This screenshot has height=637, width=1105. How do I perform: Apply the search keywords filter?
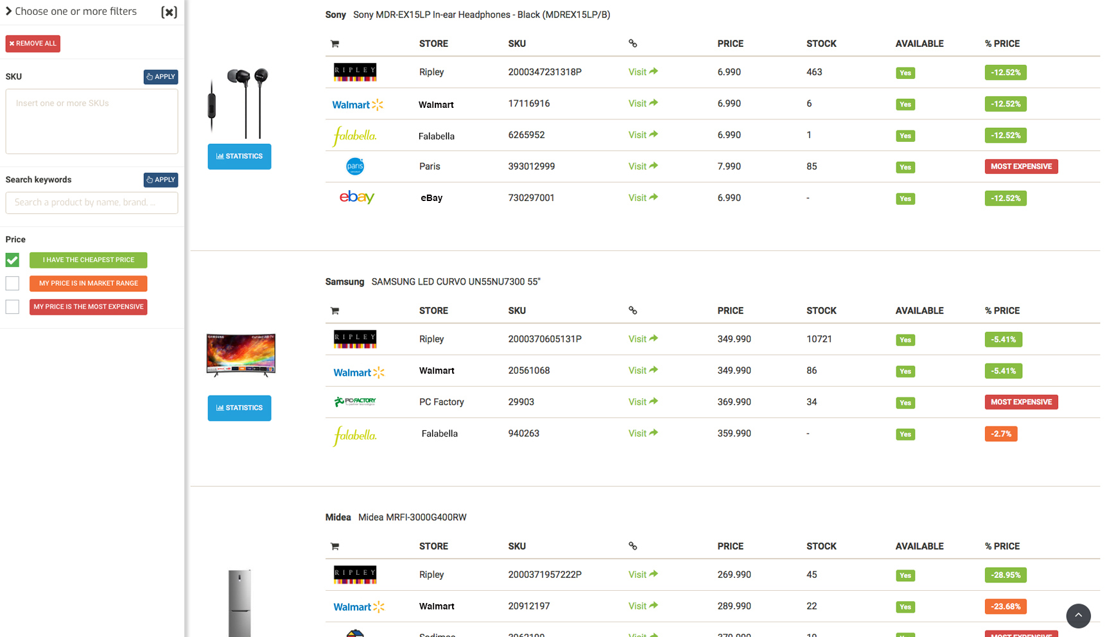(x=161, y=180)
